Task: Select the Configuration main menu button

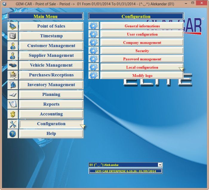Action: pyautogui.click(x=51, y=124)
